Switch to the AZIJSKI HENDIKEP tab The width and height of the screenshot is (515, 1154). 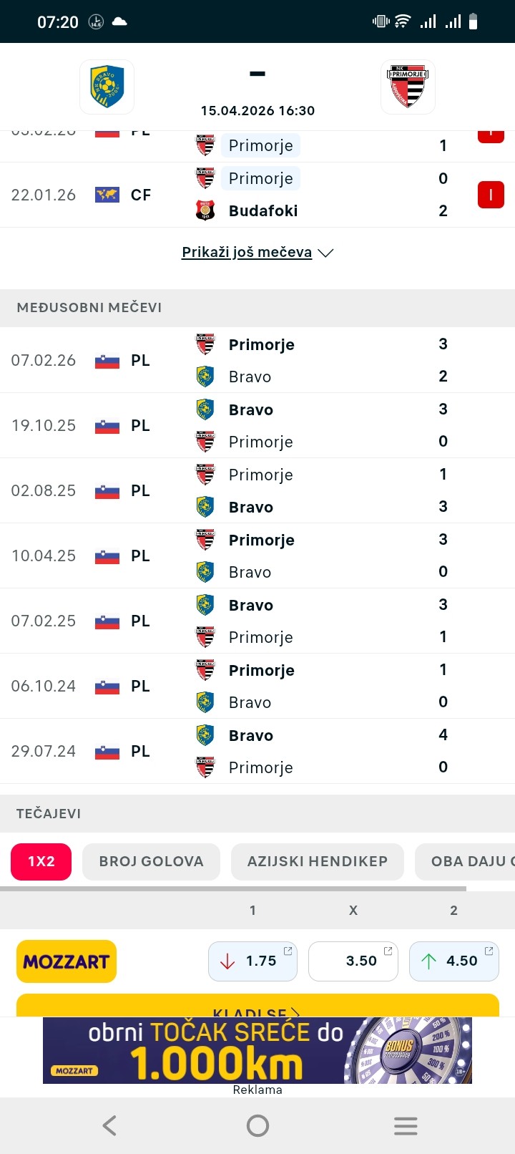[317, 861]
